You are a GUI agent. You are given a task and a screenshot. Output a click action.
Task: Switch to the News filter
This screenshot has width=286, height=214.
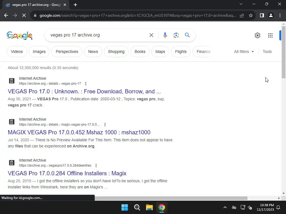pos(93,52)
